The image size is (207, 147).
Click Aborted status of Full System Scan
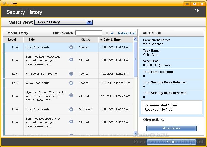[x=84, y=74]
